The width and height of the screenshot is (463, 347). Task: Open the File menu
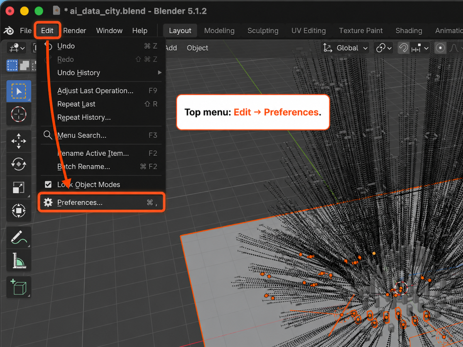click(26, 30)
